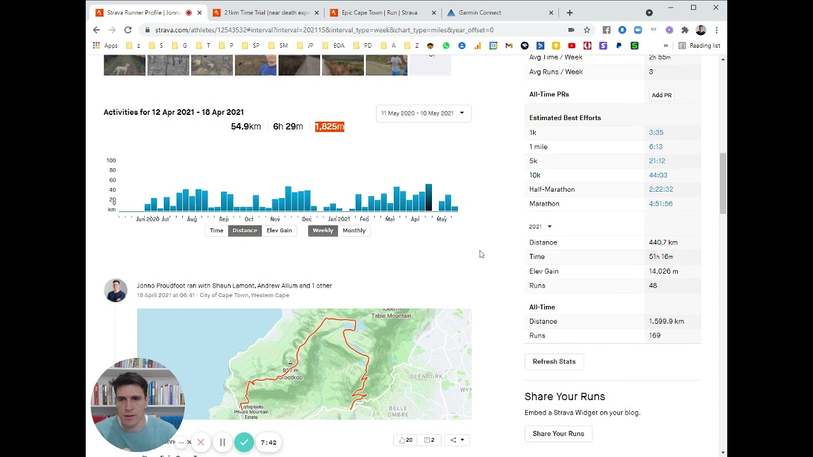813x457 pixels.
Task: Open the comments button showing 2
Action: click(429, 440)
